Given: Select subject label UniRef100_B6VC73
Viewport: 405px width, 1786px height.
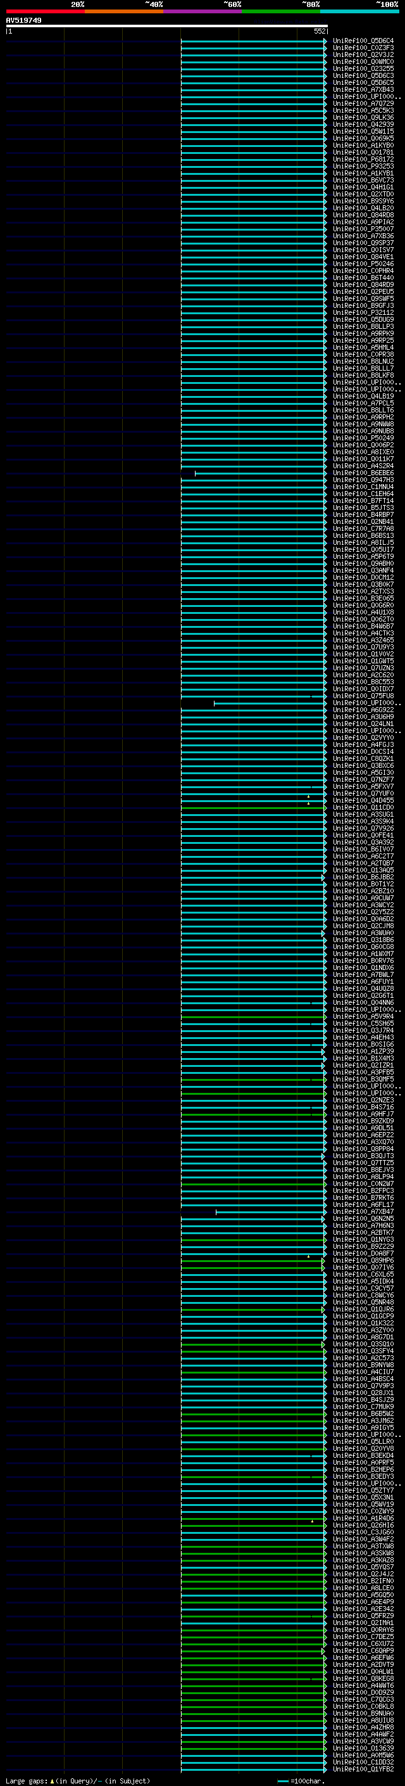Looking at the screenshot, I should [363, 179].
